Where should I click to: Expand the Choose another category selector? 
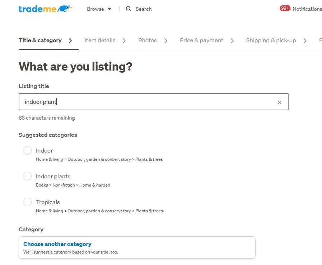point(137,247)
